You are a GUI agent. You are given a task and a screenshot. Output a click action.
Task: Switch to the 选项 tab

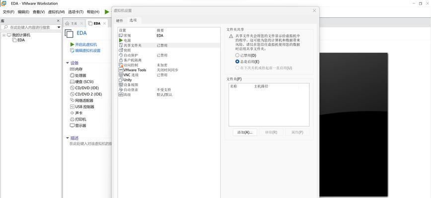(133, 20)
